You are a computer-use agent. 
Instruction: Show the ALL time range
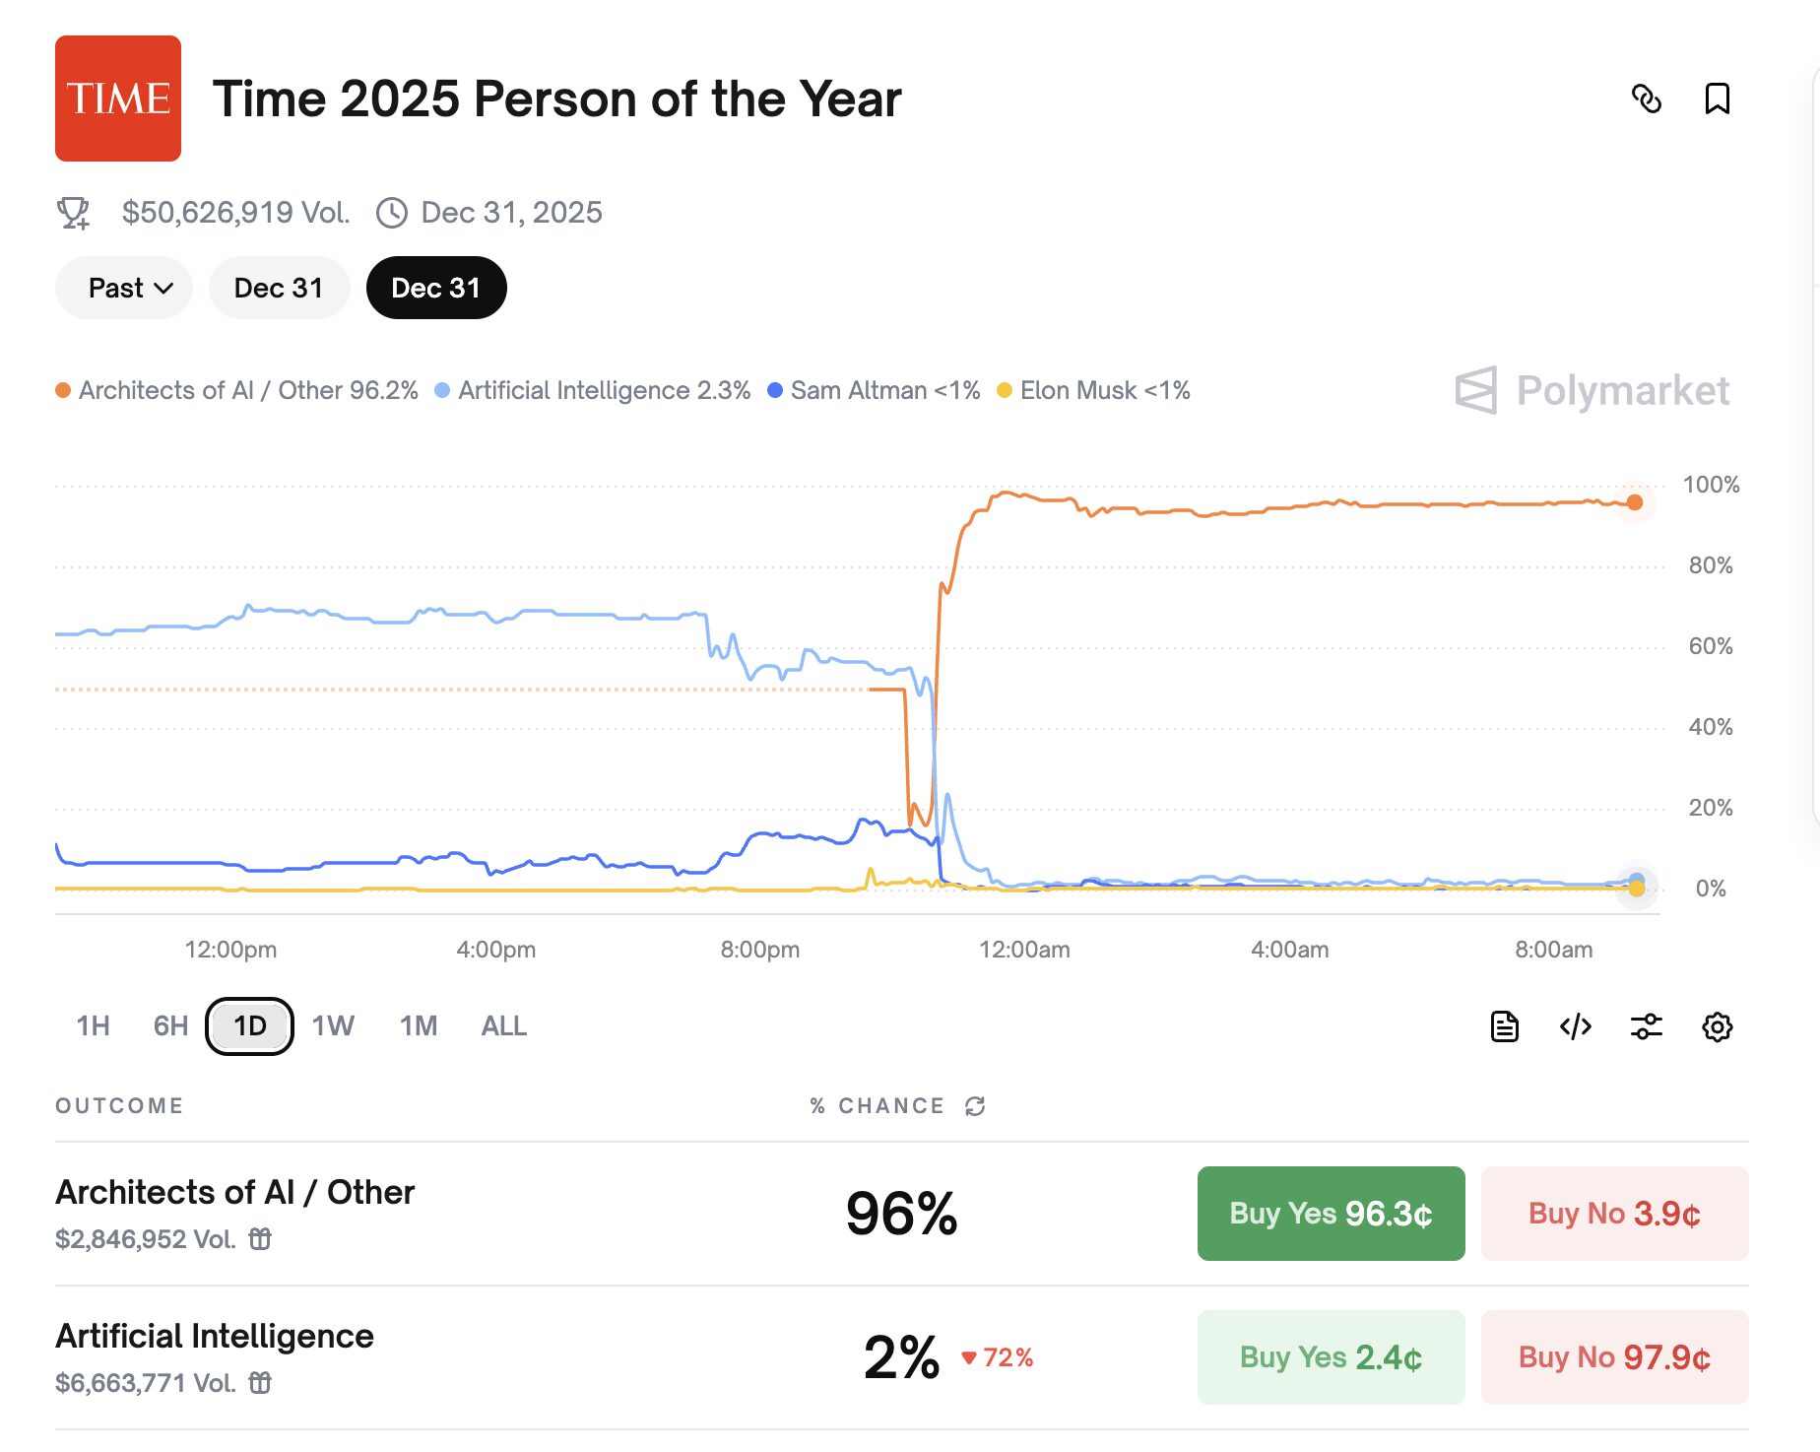503,1026
